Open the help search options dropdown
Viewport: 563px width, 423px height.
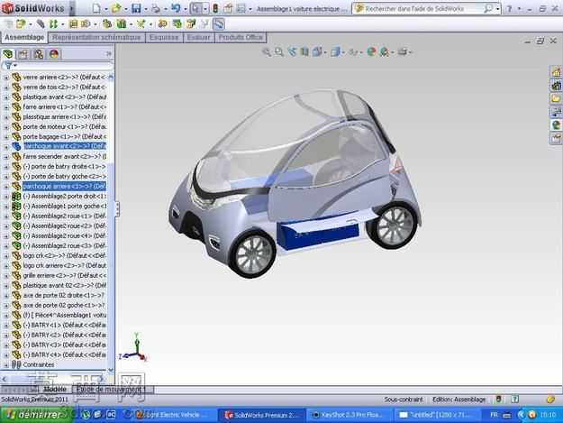[497, 9]
